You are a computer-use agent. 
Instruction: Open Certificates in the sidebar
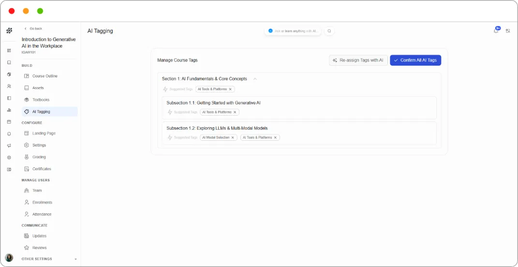[x=49, y=169]
